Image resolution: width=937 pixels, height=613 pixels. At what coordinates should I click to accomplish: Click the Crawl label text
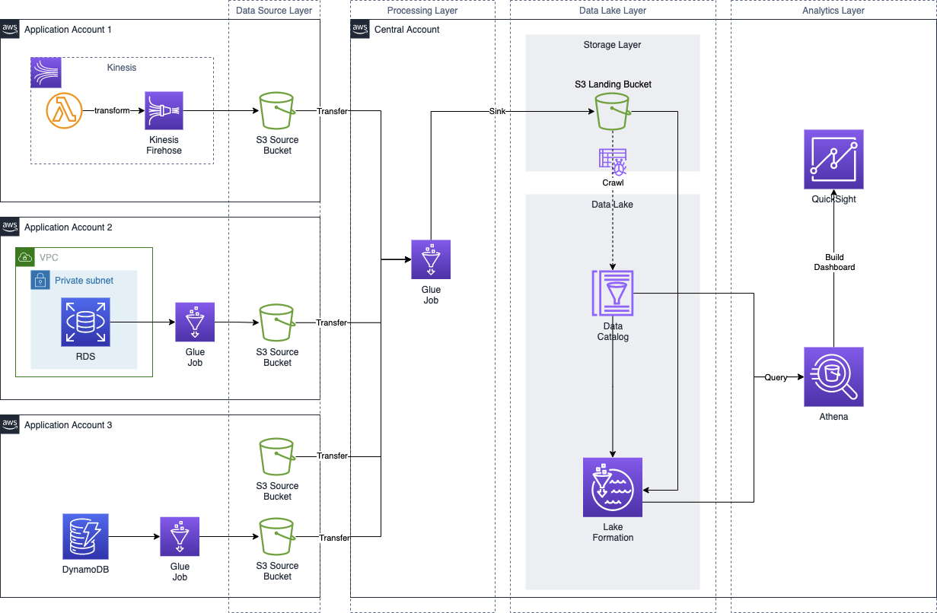(x=613, y=183)
